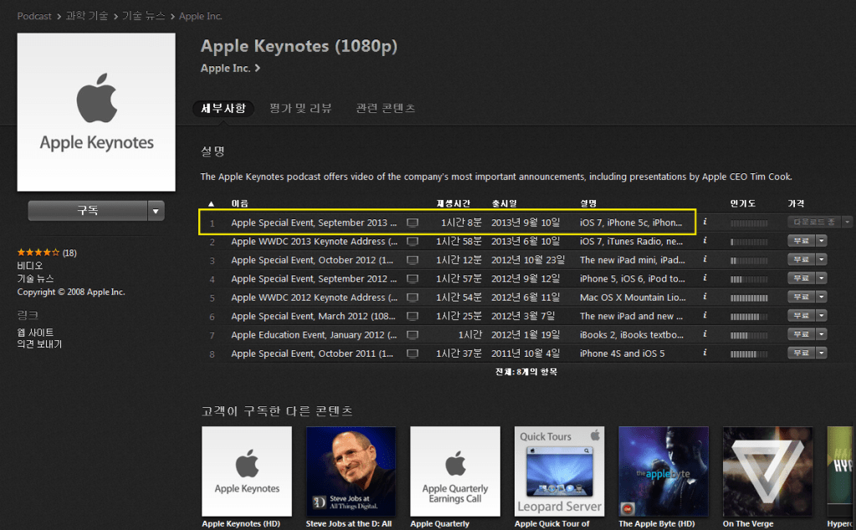Click popularity bar of WWDC 2012 Keynote
This screenshot has height=530, width=856.
pyautogui.click(x=749, y=298)
